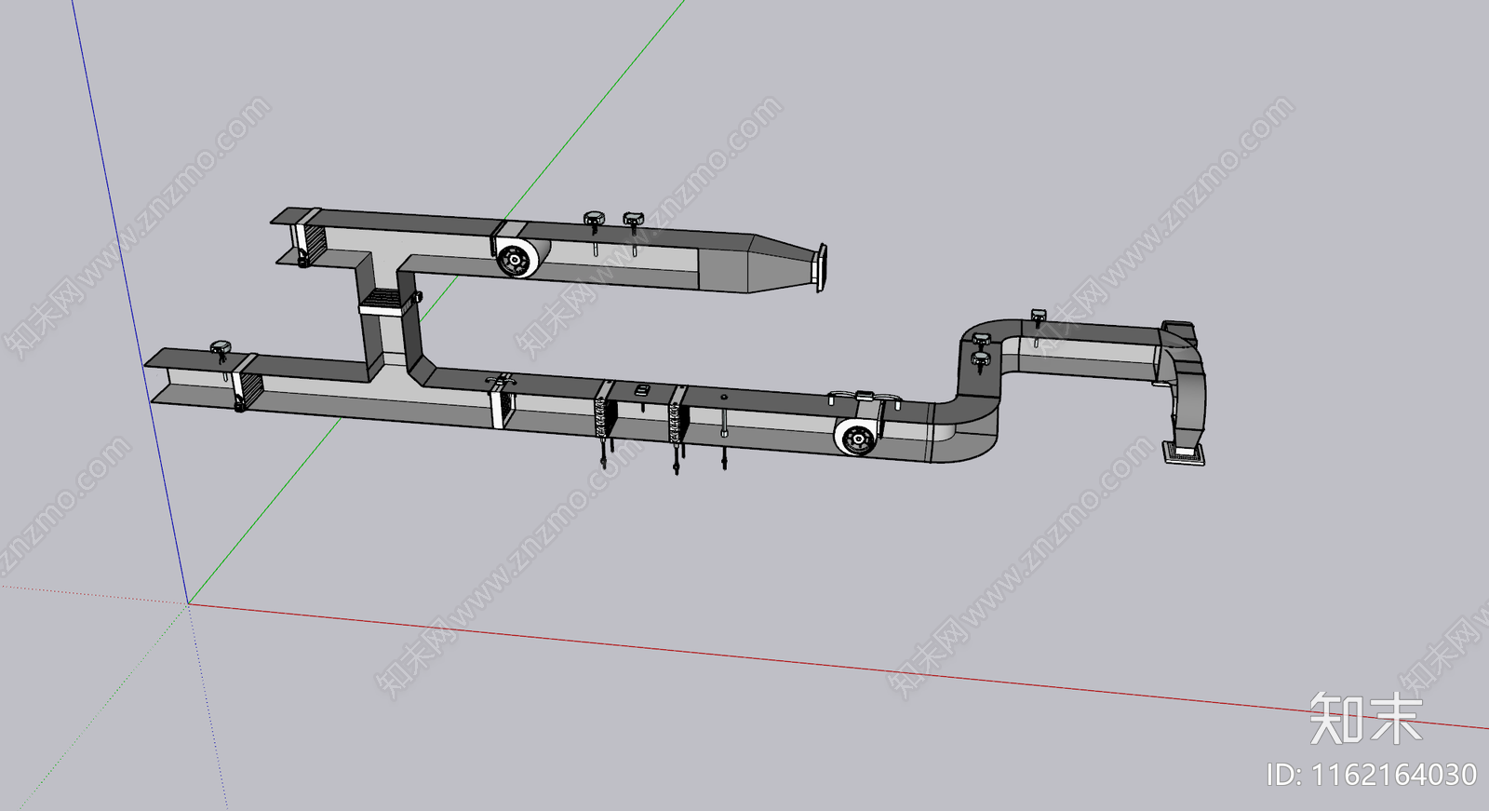Select the round fan on the lower duct
This screenshot has height=811, width=1489.
coord(856,438)
